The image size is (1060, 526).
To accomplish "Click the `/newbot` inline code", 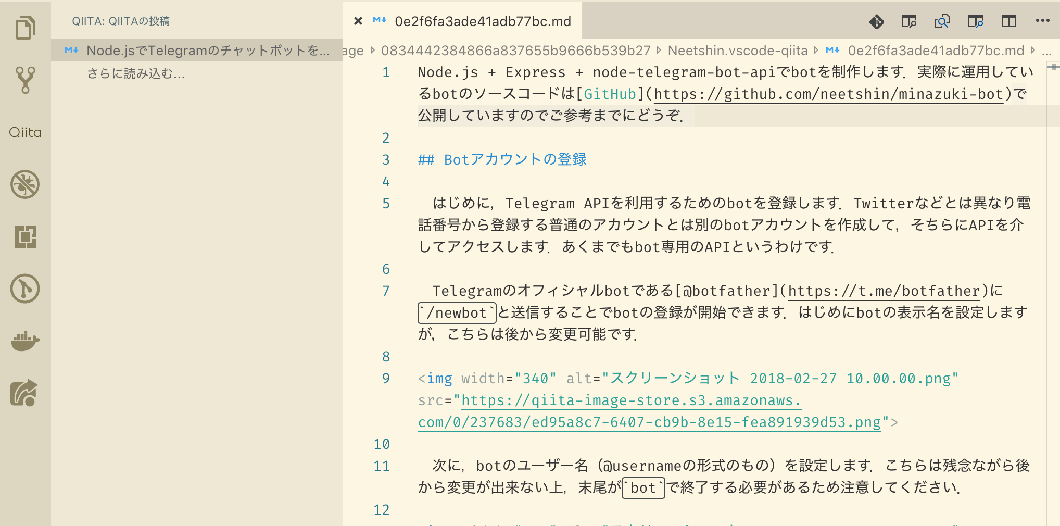I will pyautogui.click(x=457, y=313).
